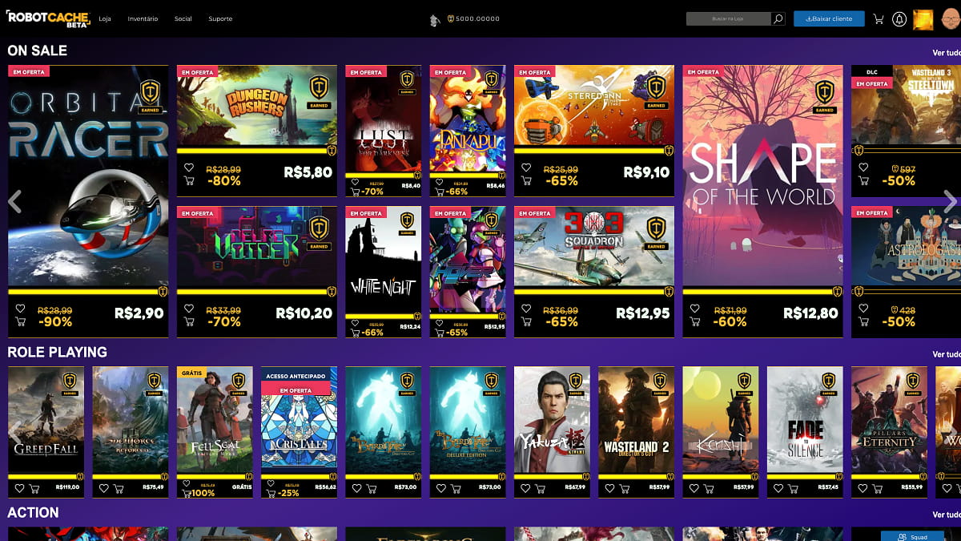Open the shopping cart icon in header
This screenshot has height=541, width=961.
[x=879, y=19]
